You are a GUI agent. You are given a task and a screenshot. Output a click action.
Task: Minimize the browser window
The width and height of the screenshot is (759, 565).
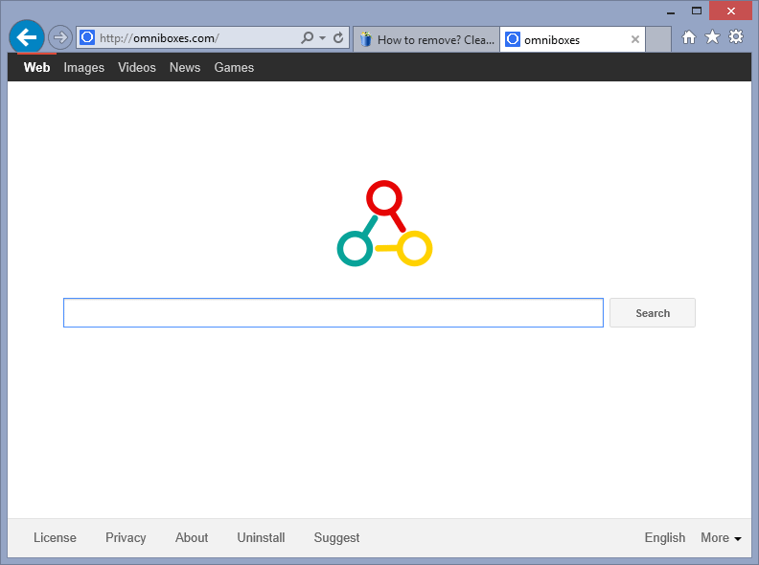point(671,11)
